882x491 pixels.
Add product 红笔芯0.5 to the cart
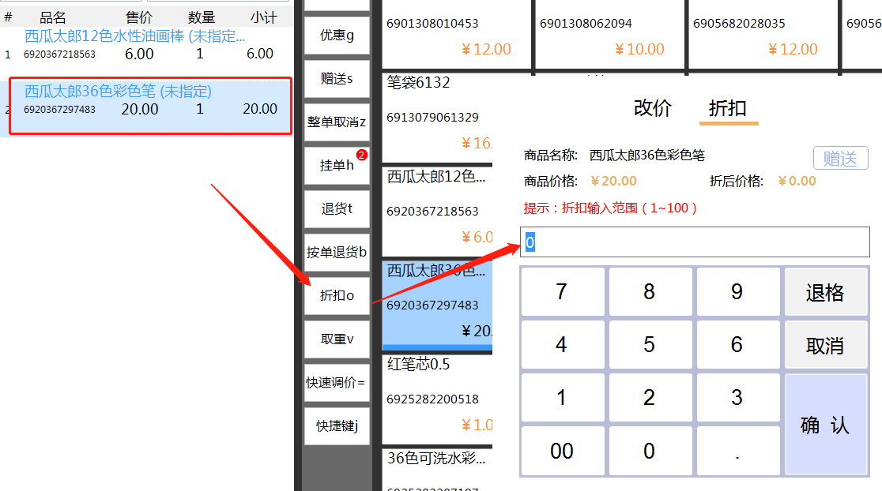pyautogui.click(x=438, y=399)
